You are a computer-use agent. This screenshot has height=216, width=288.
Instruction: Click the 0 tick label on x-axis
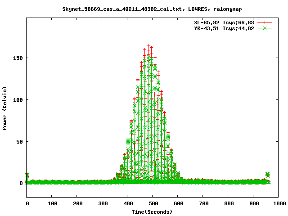(x=27, y=203)
